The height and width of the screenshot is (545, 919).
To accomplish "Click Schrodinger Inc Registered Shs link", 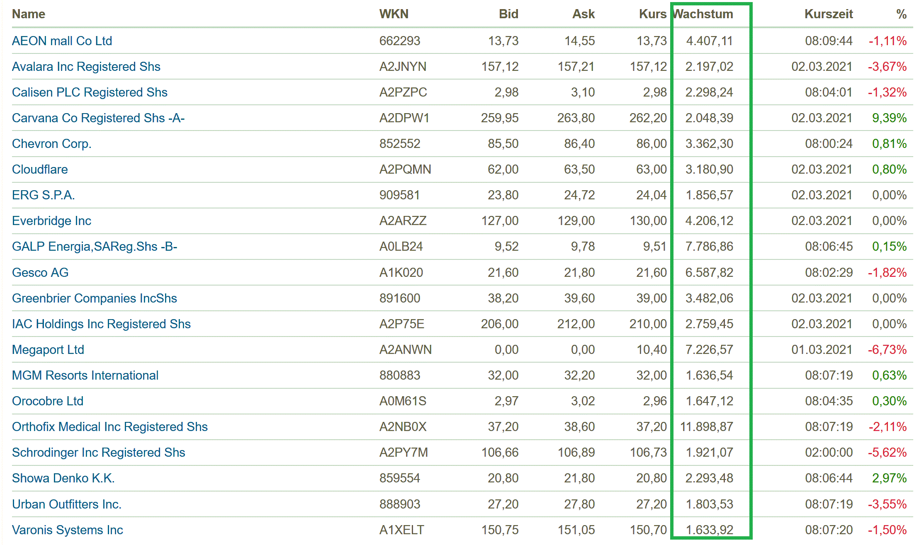I will point(98,453).
